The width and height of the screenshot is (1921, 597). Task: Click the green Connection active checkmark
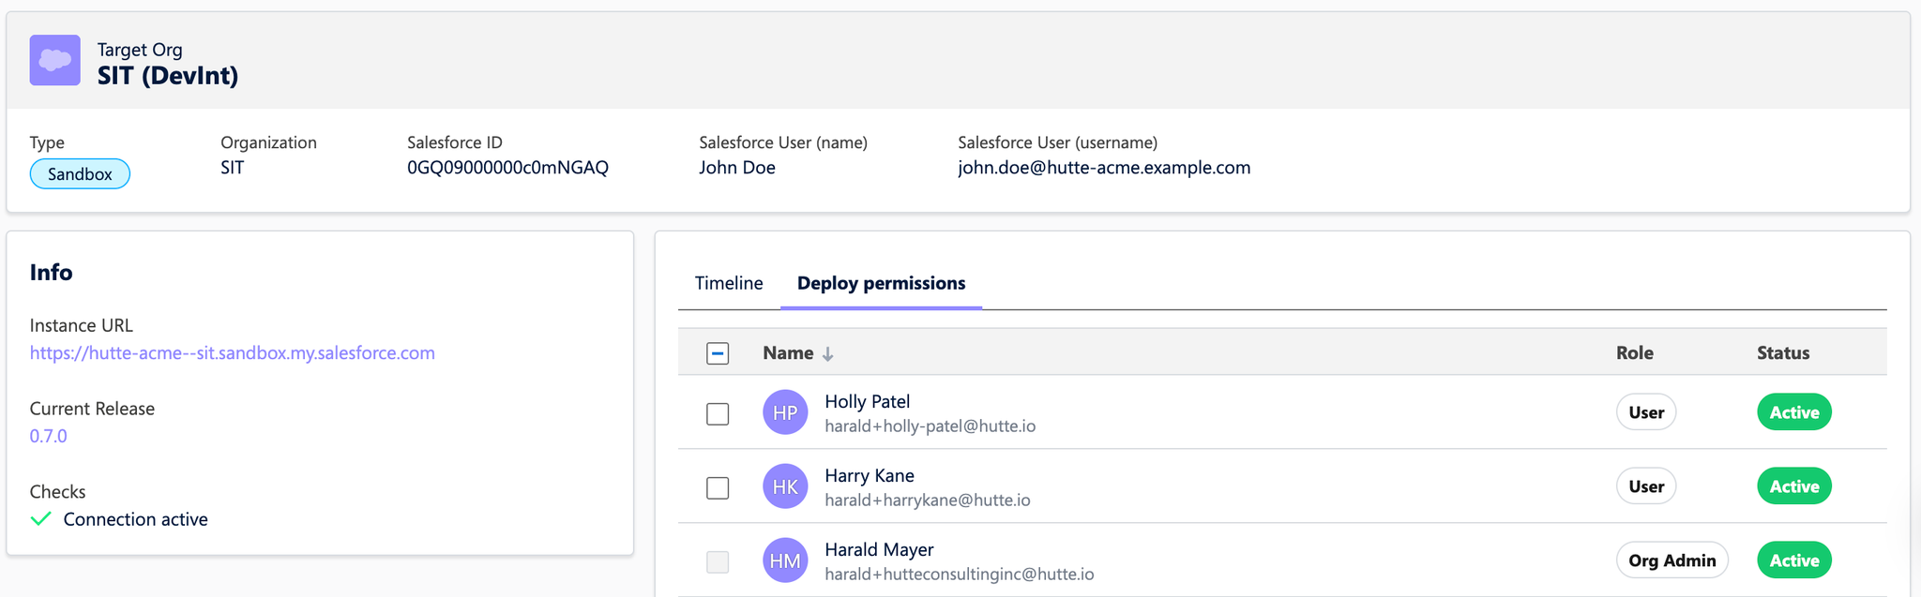tap(40, 519)
